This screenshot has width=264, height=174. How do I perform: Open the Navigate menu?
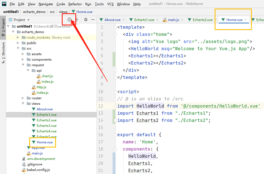[x=46, y=4]
